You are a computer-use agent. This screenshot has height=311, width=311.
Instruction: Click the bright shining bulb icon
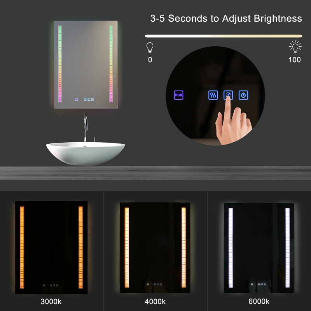pos(295,47)
